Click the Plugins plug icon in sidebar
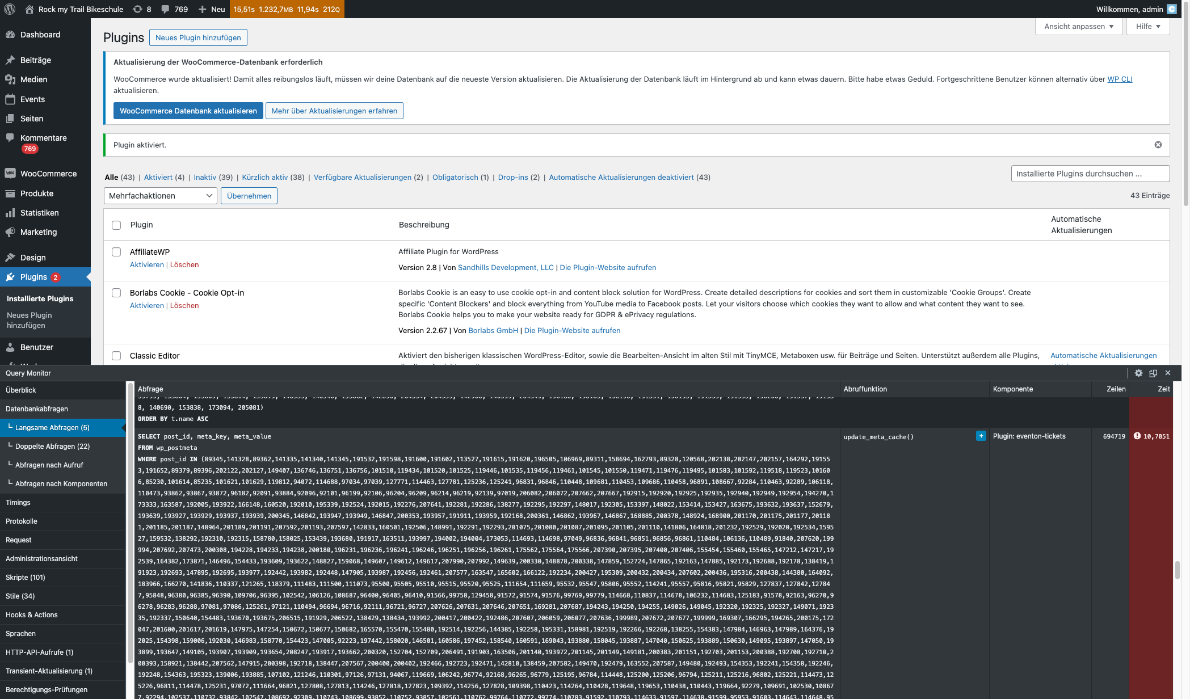Viewport: 1190px width, 699px height. pyautogui.click(x=10, y=277)
